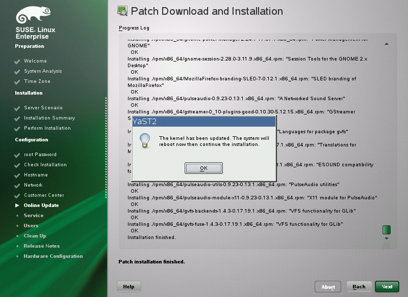The image size is (408, 297).
Task: Click the checkmark icon beside root Password
Action: pos(17,155)
